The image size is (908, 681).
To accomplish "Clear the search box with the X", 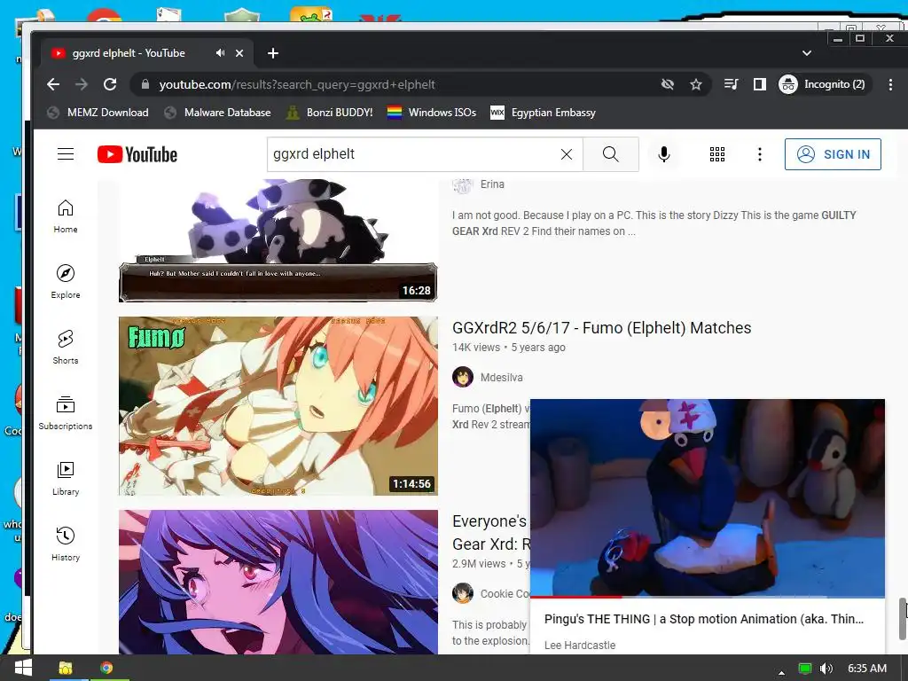I will 567,154.
